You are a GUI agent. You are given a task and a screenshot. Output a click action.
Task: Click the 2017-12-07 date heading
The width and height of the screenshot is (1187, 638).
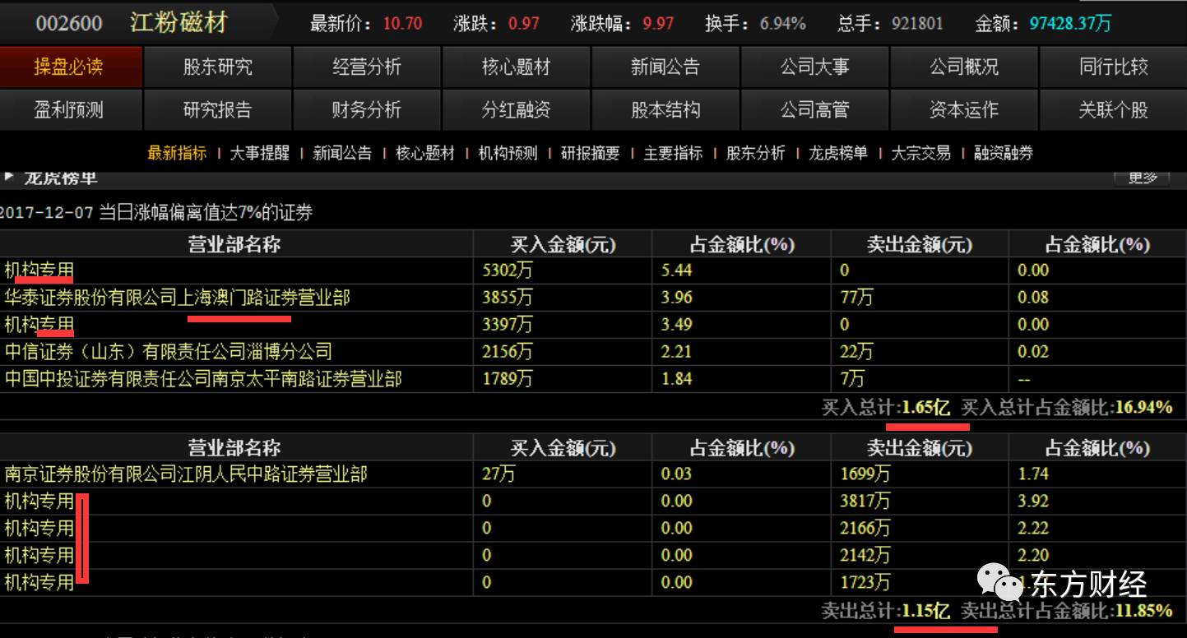[46, 213]
